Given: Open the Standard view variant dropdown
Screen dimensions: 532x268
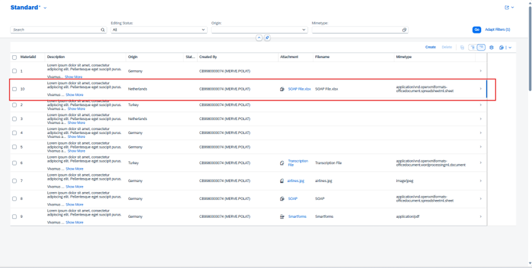Looking at the screenshot, I should point(46,8).
